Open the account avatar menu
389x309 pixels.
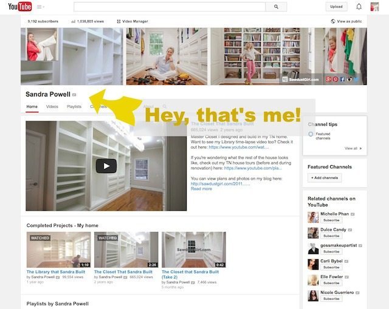tap(374, 7)
